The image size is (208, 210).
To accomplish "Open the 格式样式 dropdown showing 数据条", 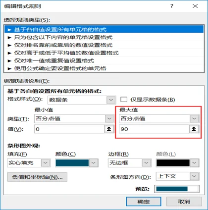I will pos(82,100).
